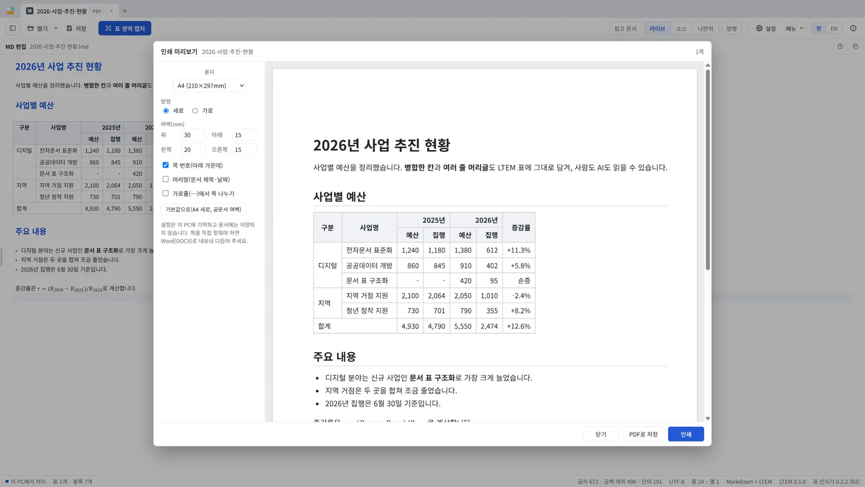Open the 설정 gear settings
The width and height of the screenshot is (865, 487).
pyautogui.click(x=766, y=28)
